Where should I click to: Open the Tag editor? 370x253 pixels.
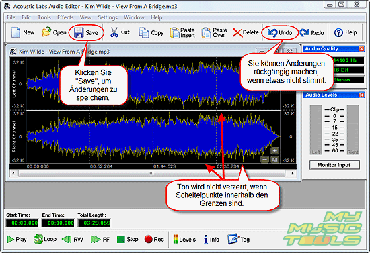(239, 239)
